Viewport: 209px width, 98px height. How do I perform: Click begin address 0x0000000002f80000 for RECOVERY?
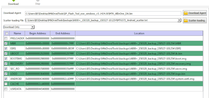(38, 64)
